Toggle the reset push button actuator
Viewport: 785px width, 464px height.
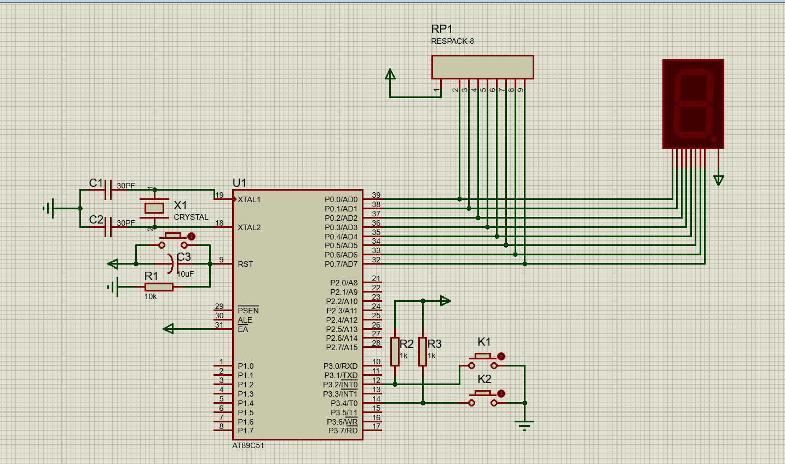(x=191, y=236)
